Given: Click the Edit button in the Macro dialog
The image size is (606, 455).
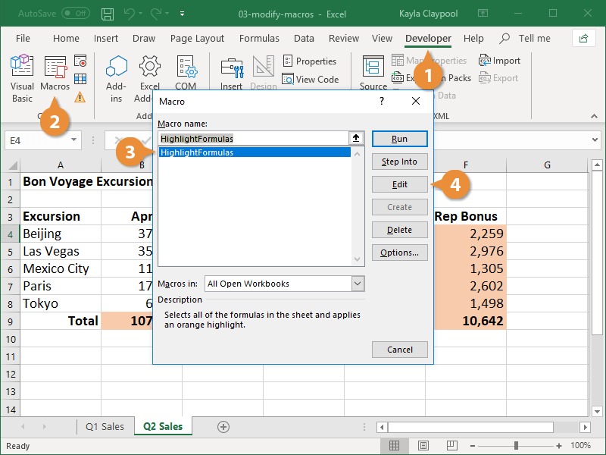Looking at the screenshot, I should (399, 184).
